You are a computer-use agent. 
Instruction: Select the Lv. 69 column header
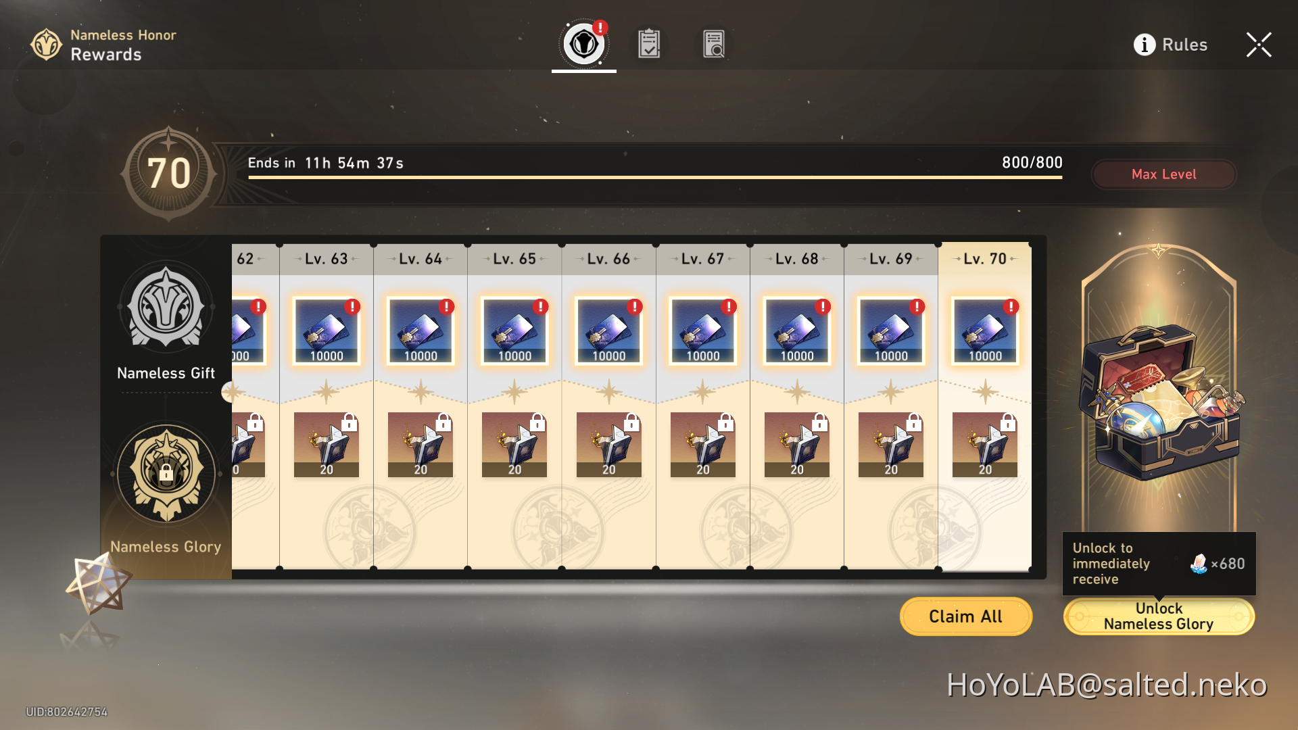click(x=891, y=259)
